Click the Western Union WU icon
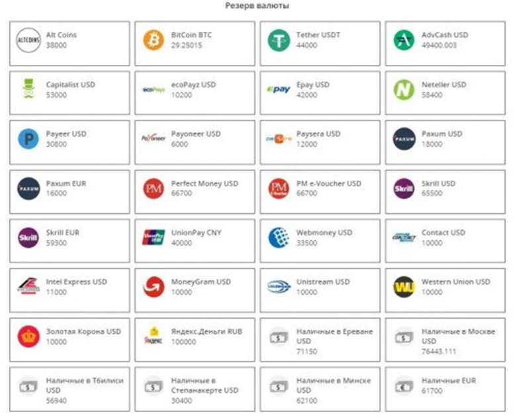 coord(404,286)
